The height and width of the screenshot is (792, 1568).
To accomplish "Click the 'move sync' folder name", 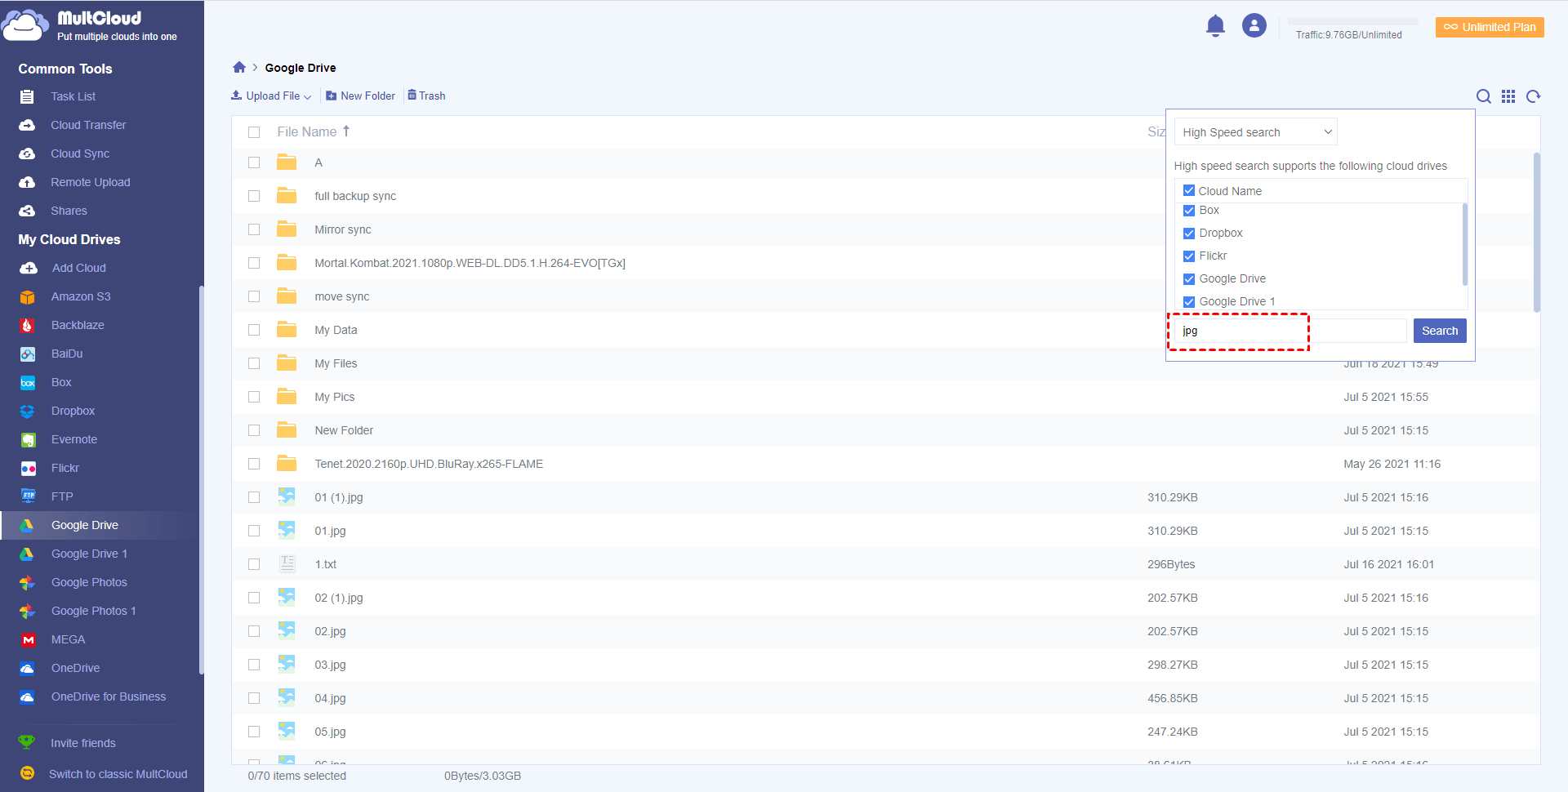I will [x=342, y=296].
